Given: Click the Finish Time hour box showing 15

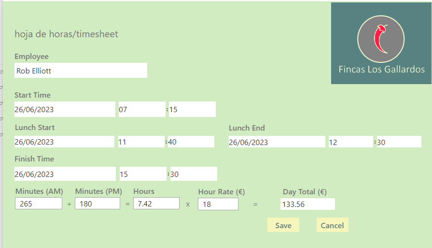Looking at the screenshot, I should (x=143, y=174).
